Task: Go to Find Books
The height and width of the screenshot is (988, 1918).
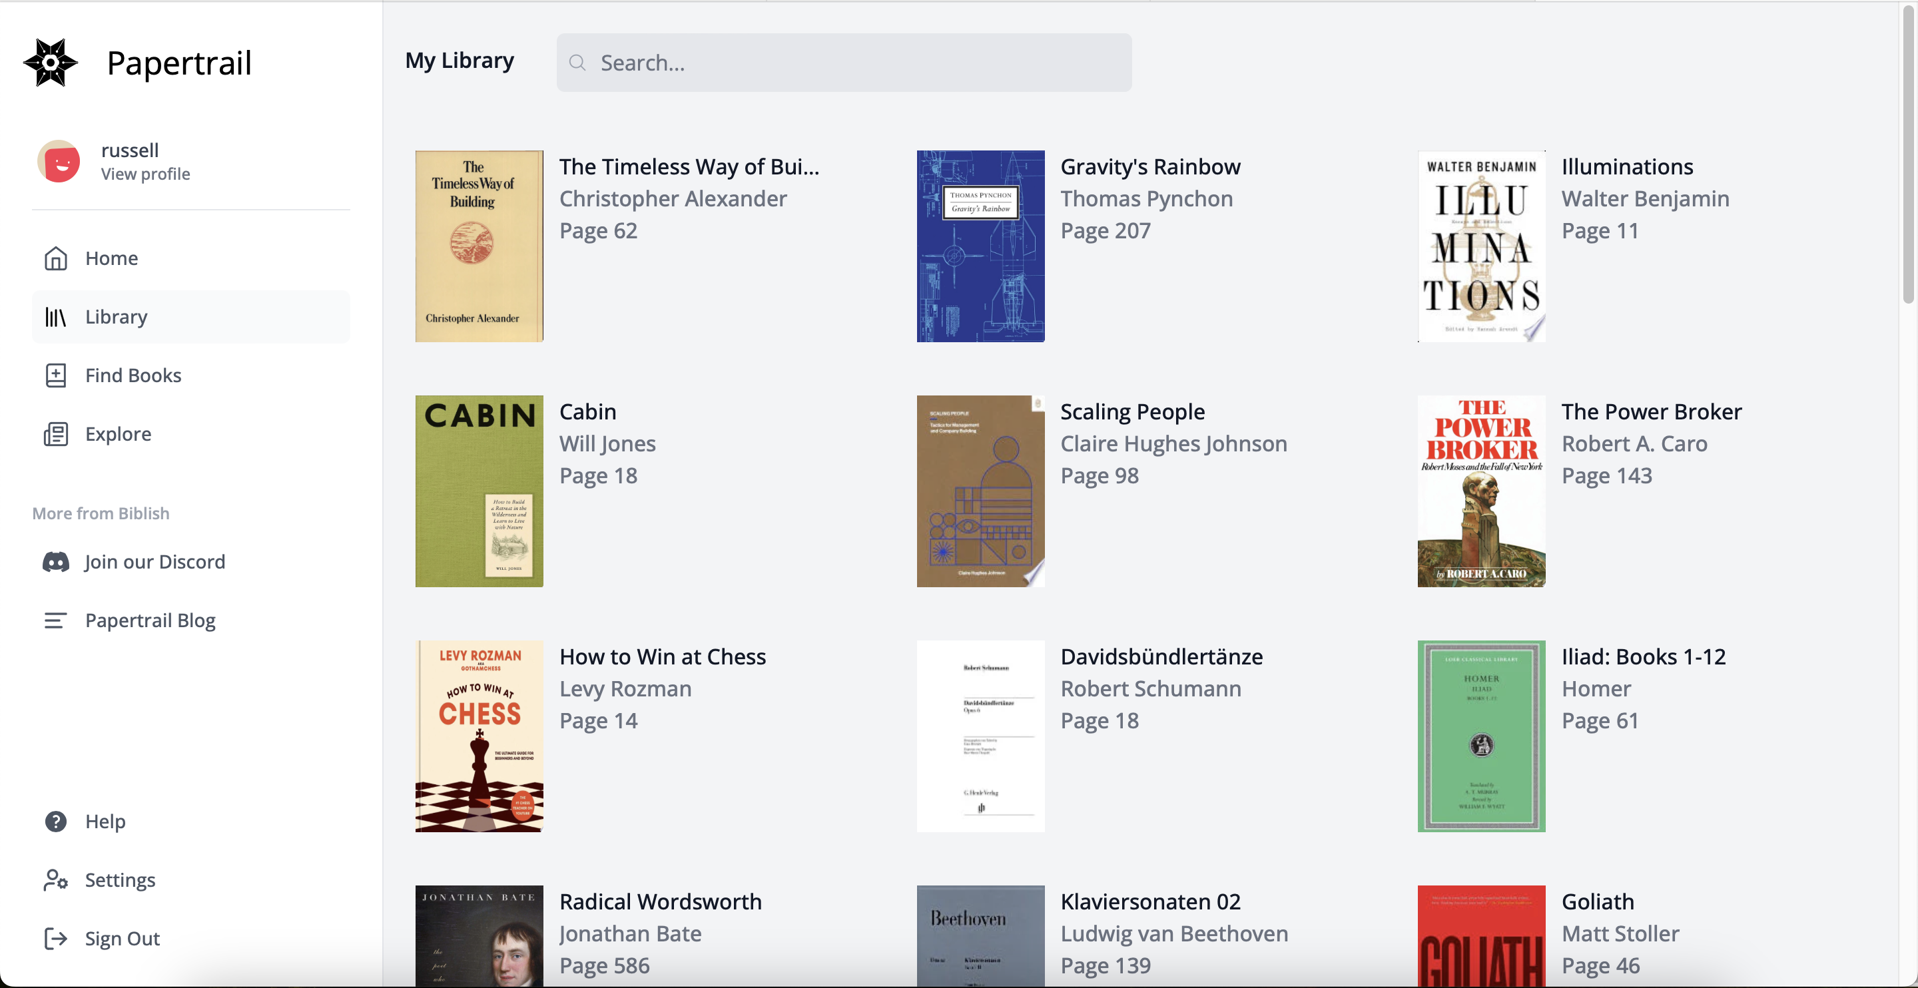Action: point(190,375)
